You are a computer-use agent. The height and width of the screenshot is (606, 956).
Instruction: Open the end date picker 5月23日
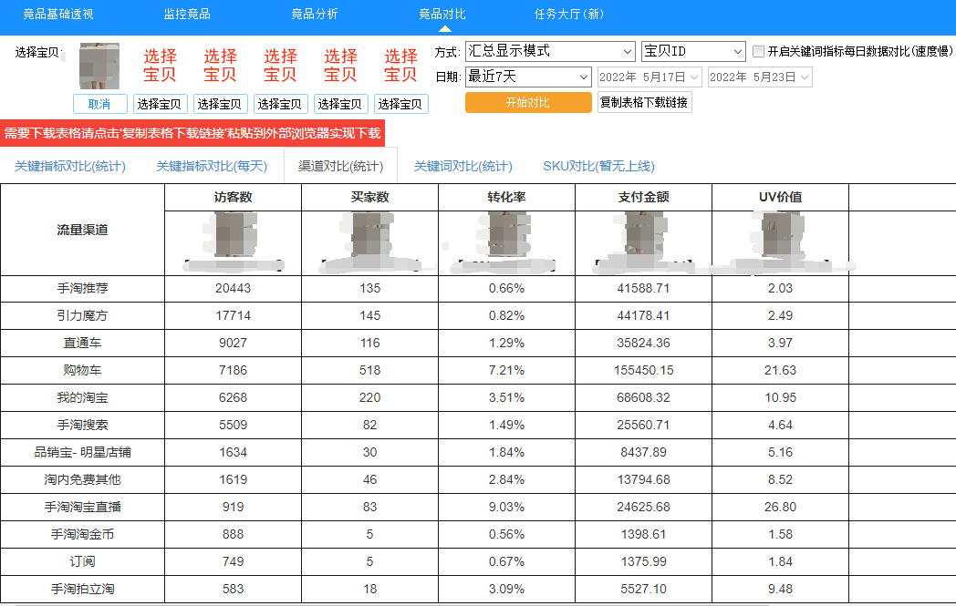coord(760,77)
